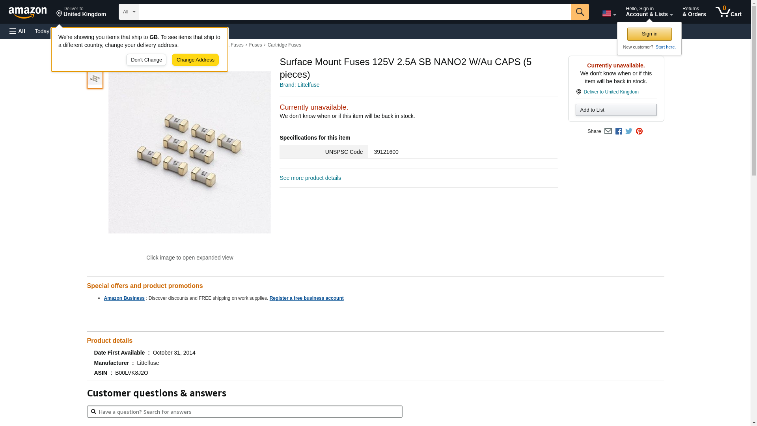Select the fuse product thumbnail
This screenshot has width=757, height=426.
pos(95,79)
